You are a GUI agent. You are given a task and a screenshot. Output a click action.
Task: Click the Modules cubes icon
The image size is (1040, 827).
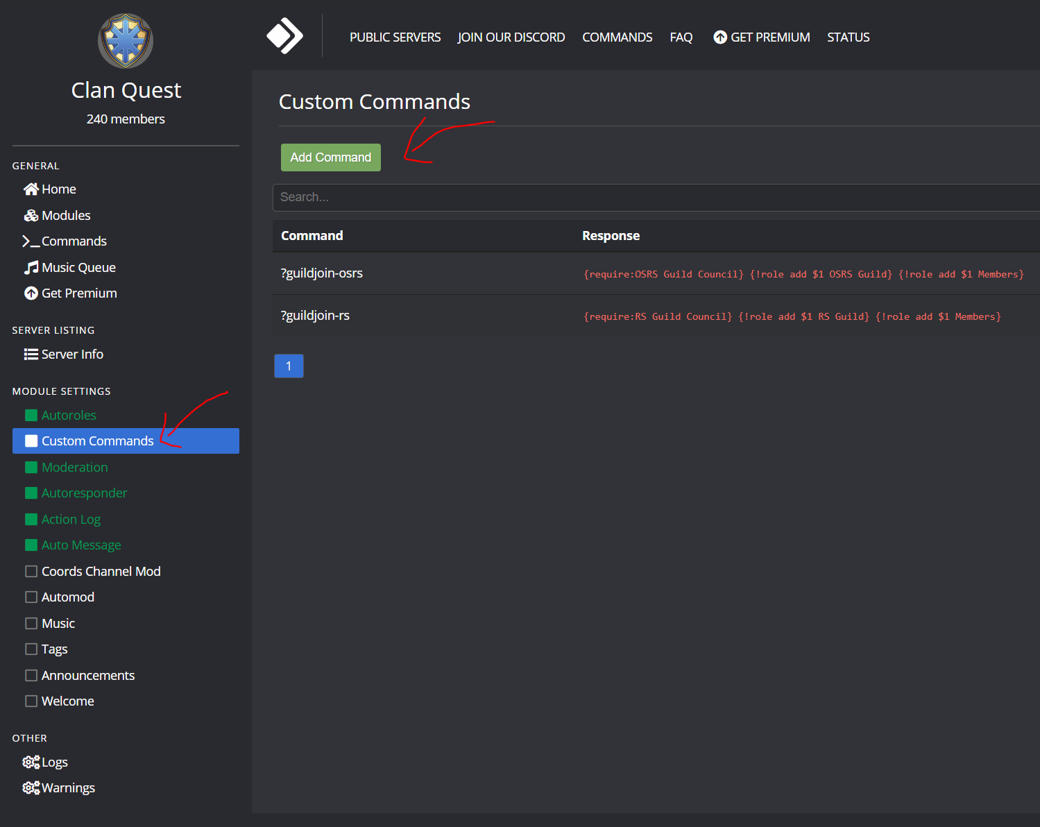31,216
